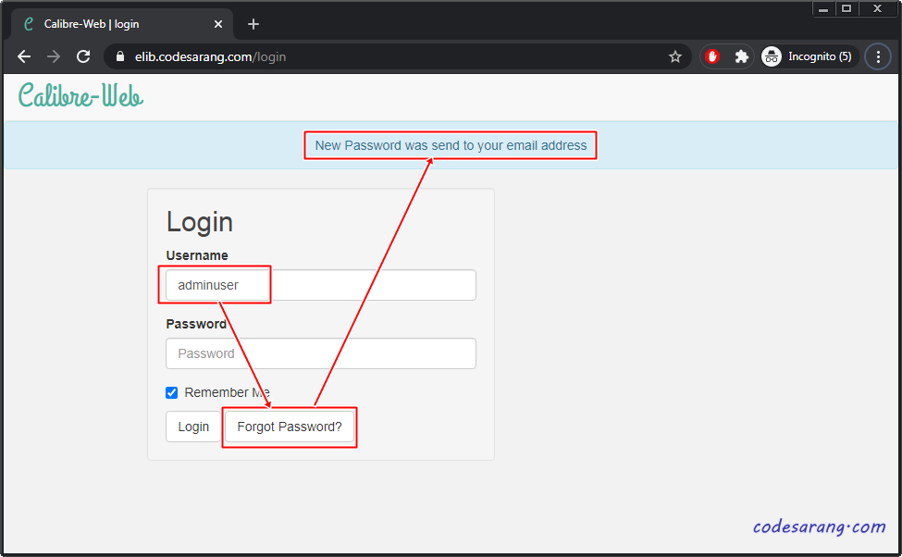
Task: Click the padlock site info icon
Action: point(120,56)
